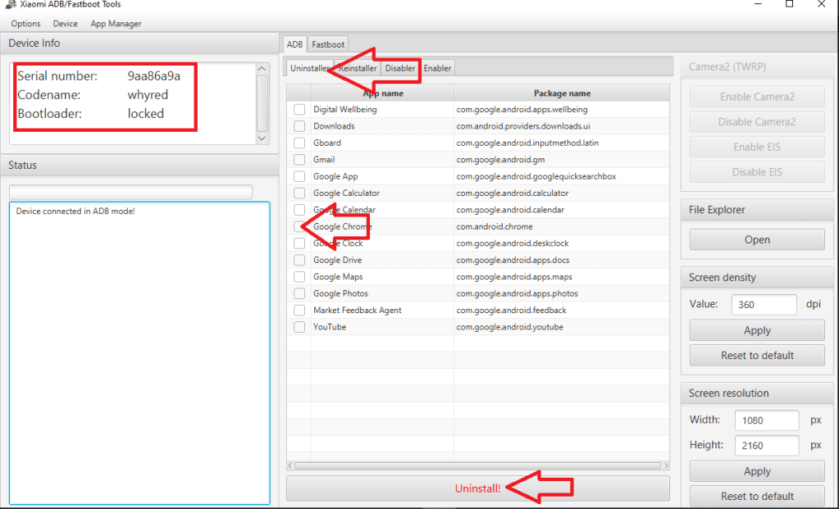
Task: Check the Digital Wellbeing checkbox
Action: pos(299,109)
